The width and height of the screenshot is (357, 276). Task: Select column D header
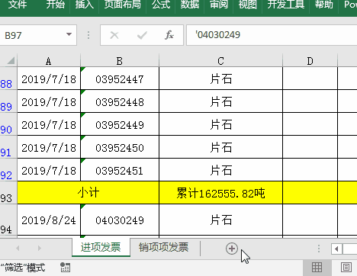pos(310,61)
